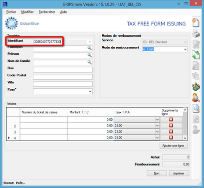The image size is (204, 188).
Task: Delete article line 2 with red X
Action: [x=171, y=126]
